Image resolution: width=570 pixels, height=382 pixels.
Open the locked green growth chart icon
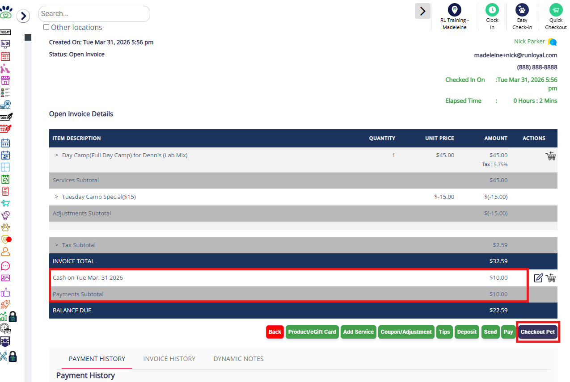(x=8, y=316)
